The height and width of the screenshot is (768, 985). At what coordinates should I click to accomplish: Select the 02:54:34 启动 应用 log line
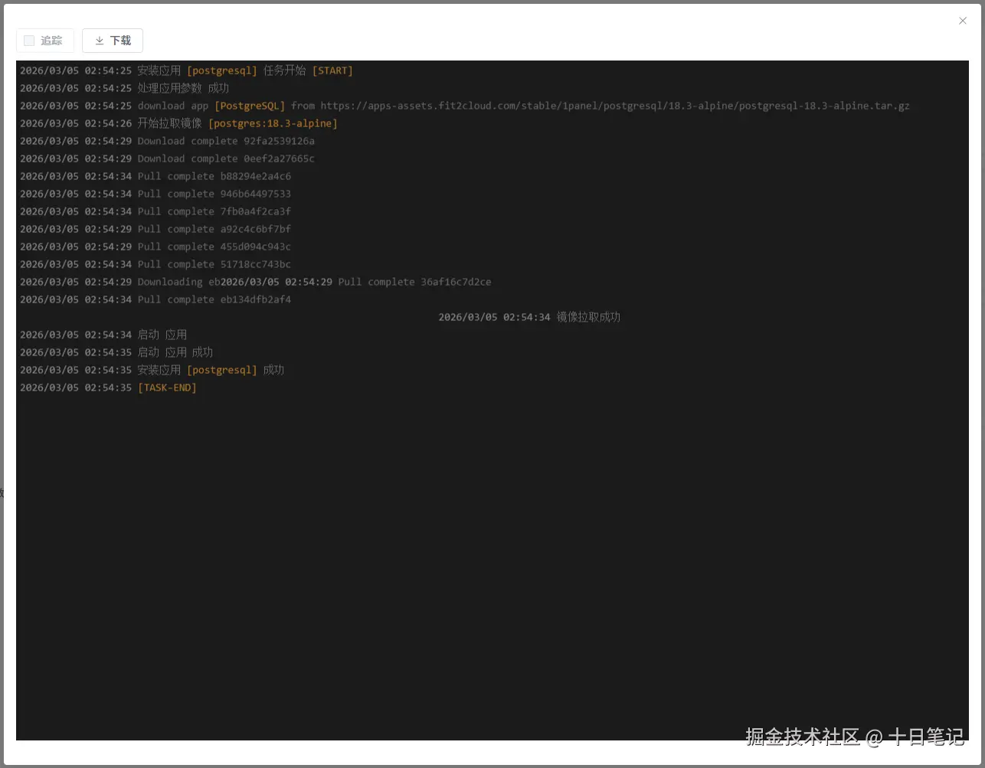click(103, 335)
